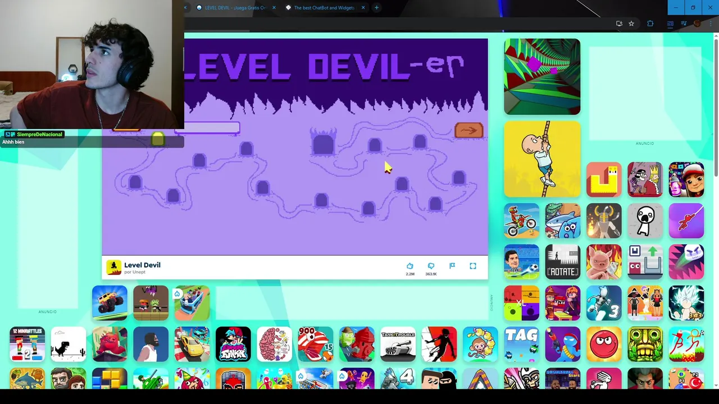Click the orange arrow next-page button in the game
Image resolution: width=719 pixels, height=404 pixels.
point(468,131)
